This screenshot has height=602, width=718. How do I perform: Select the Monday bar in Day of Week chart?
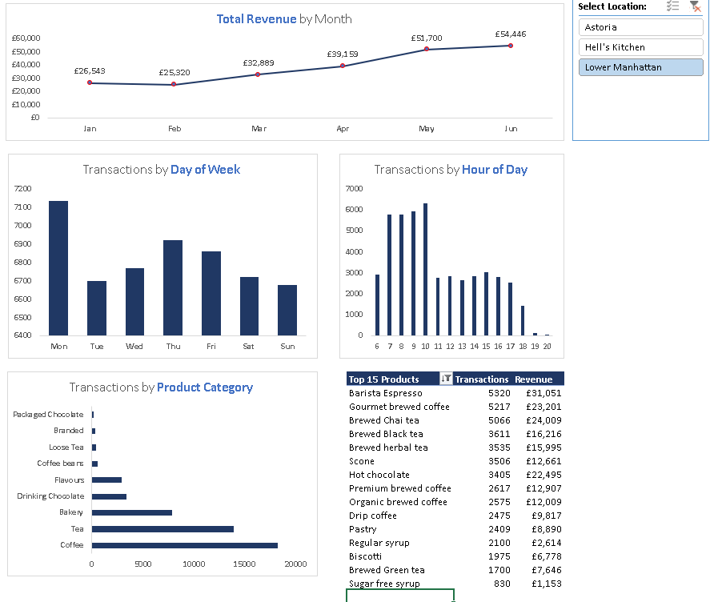58,267
